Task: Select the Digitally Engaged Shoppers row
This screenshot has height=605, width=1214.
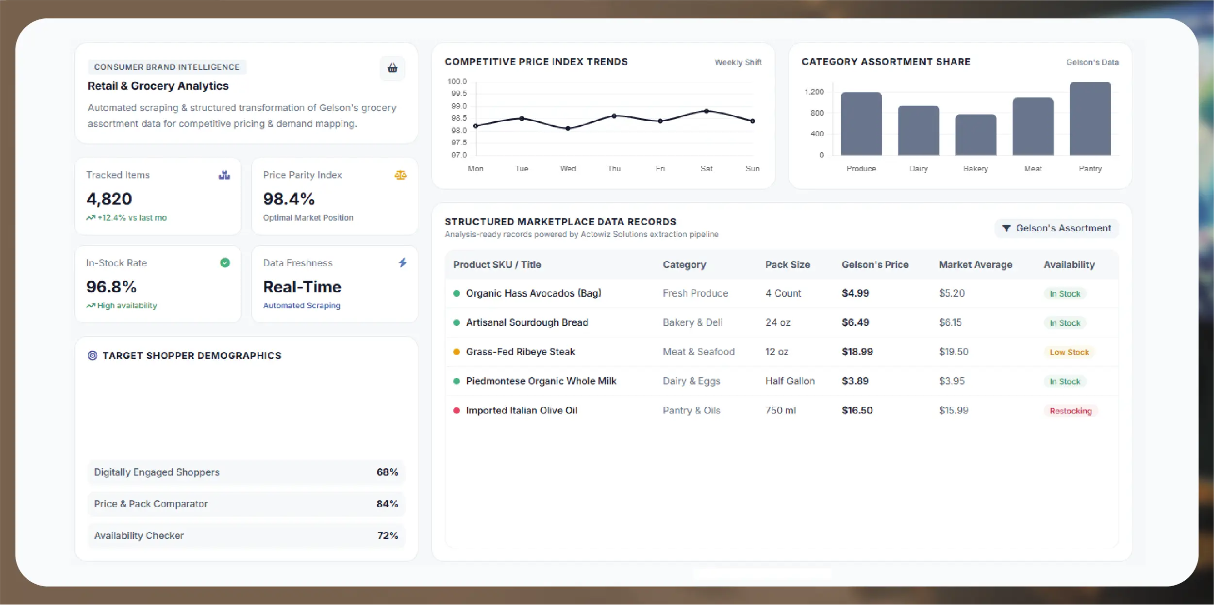Action: pyautogui.click(x=246, y=472)
